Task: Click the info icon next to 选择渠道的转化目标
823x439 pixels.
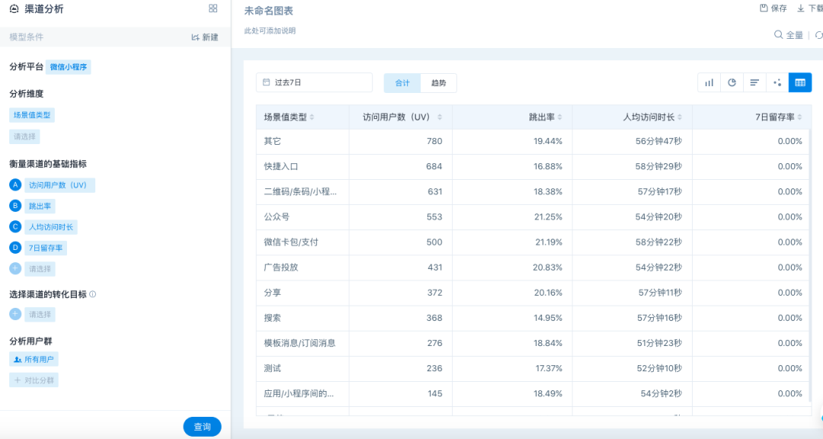Action: point(92,294)
